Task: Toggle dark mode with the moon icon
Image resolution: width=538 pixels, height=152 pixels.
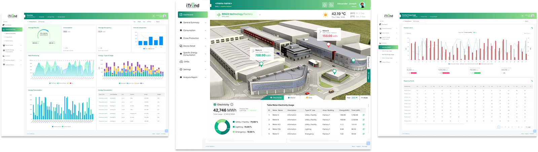Action: coord(331,5)
